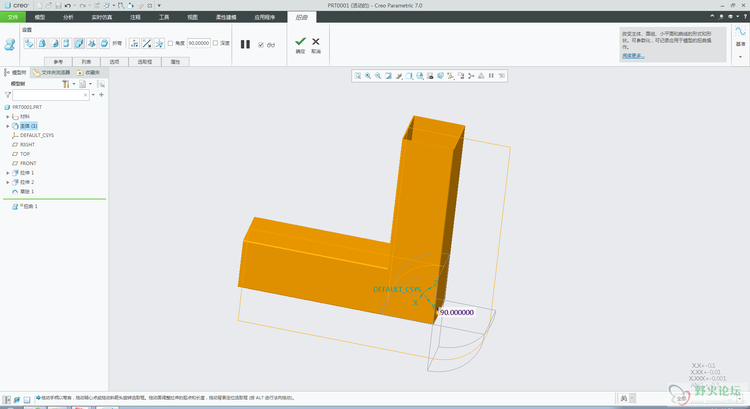Switch to the 注释 ribbon tab

pos(136,17)
